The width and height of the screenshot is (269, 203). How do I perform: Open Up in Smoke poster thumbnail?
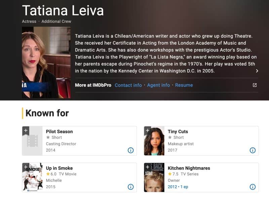32,177
